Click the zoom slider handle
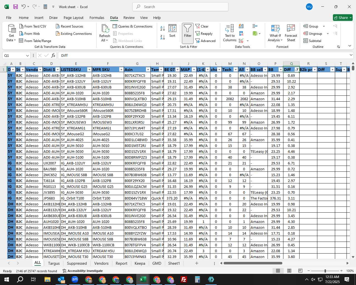This screenshot has width=356, height=285. point(325,271)
